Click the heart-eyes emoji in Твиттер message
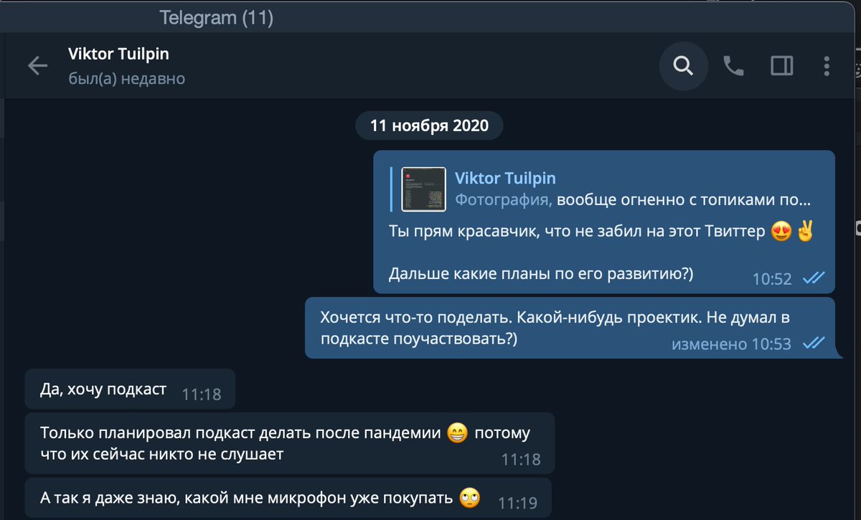Viewport: 861px width, 520px height. pos(780,232)
